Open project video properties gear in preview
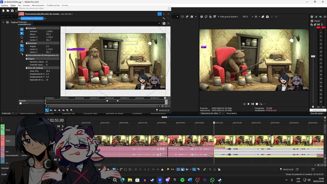The height and width of the screenshot is (184, 327). [x=202, y=17]
